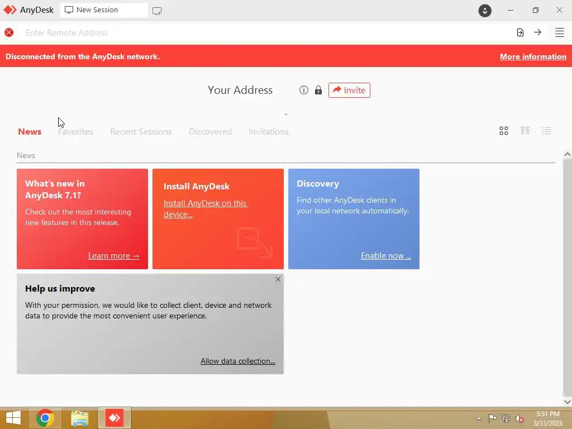Click the lock security icon
The width and height of the screenshot is (572, 429).
[318, 90]
